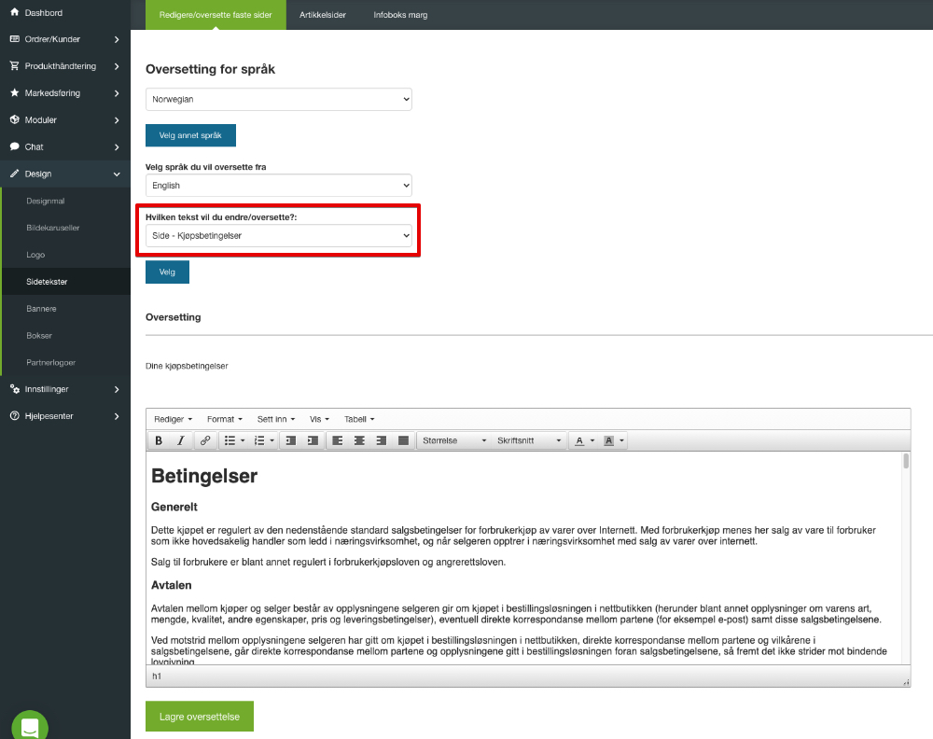Open Bildekaruseller in the Design submenu
The height and width of the screenshot is (739, 933).
point(52,228)
